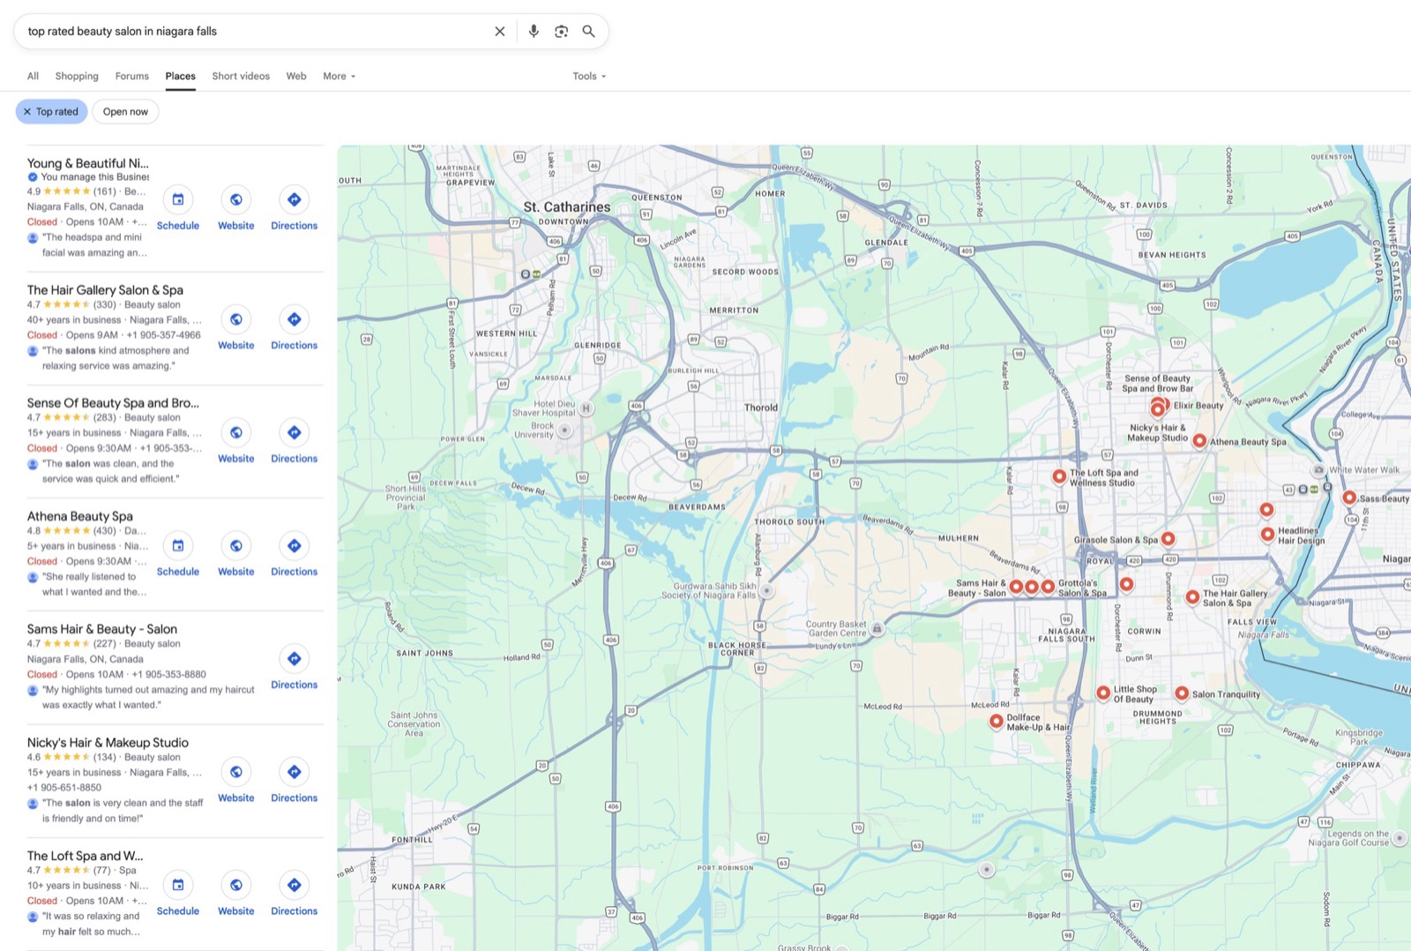
Task: Get directions to Sense Of Beauty Spa
Action: point(295,432)
